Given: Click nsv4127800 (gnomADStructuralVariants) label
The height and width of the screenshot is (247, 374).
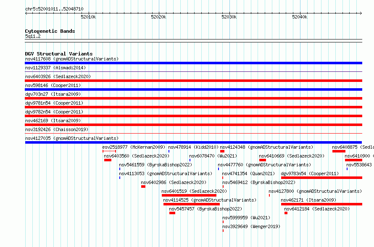Looking at the screenshot, I should point(315,191).
